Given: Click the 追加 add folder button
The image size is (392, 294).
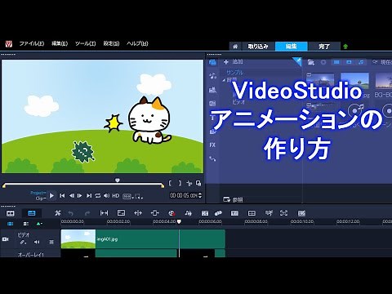Looking at the screenshot, I should click(234, 62).
